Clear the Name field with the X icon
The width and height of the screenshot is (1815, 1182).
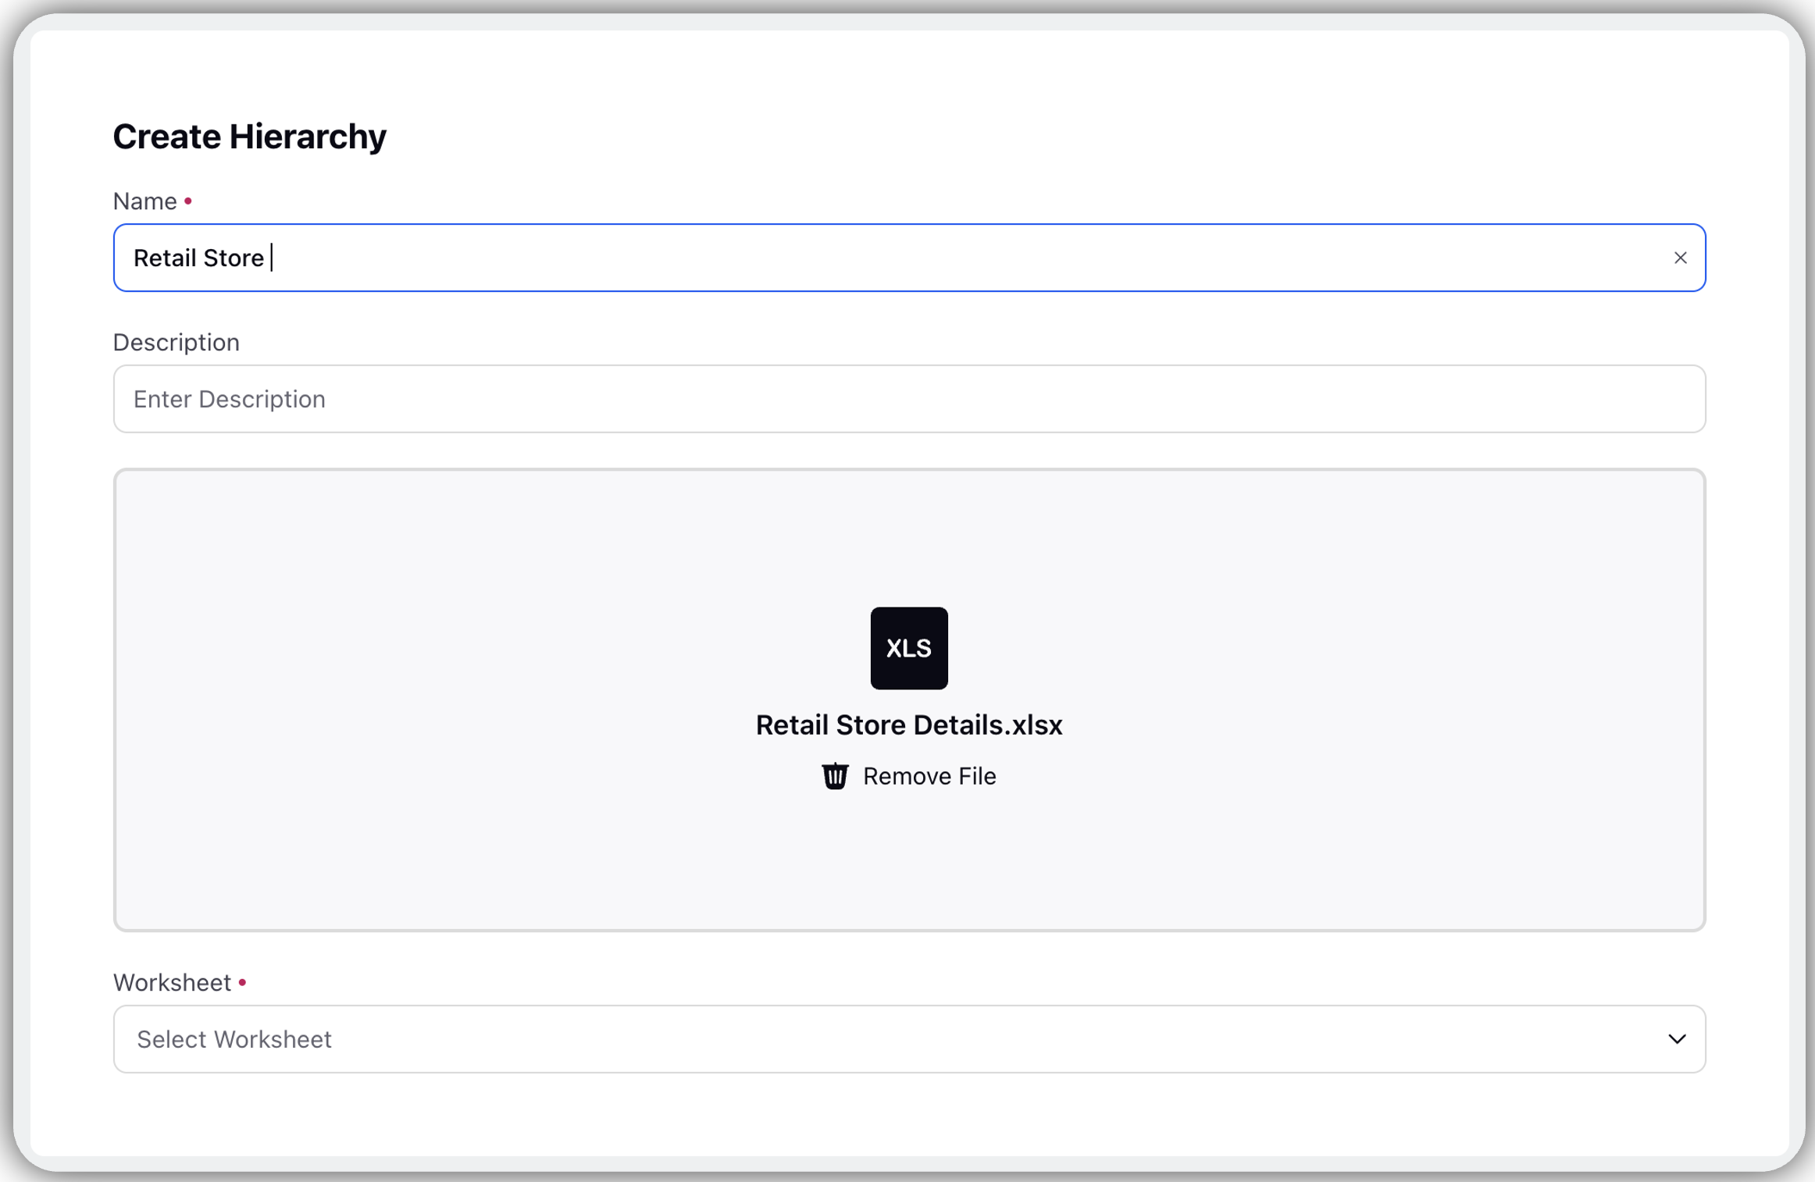click(1680, 258)
